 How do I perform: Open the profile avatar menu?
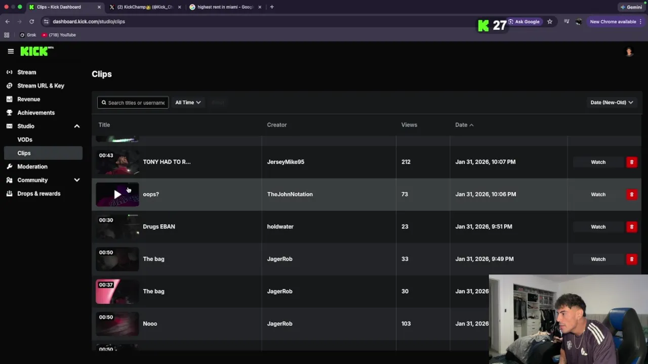pos(629,52)
